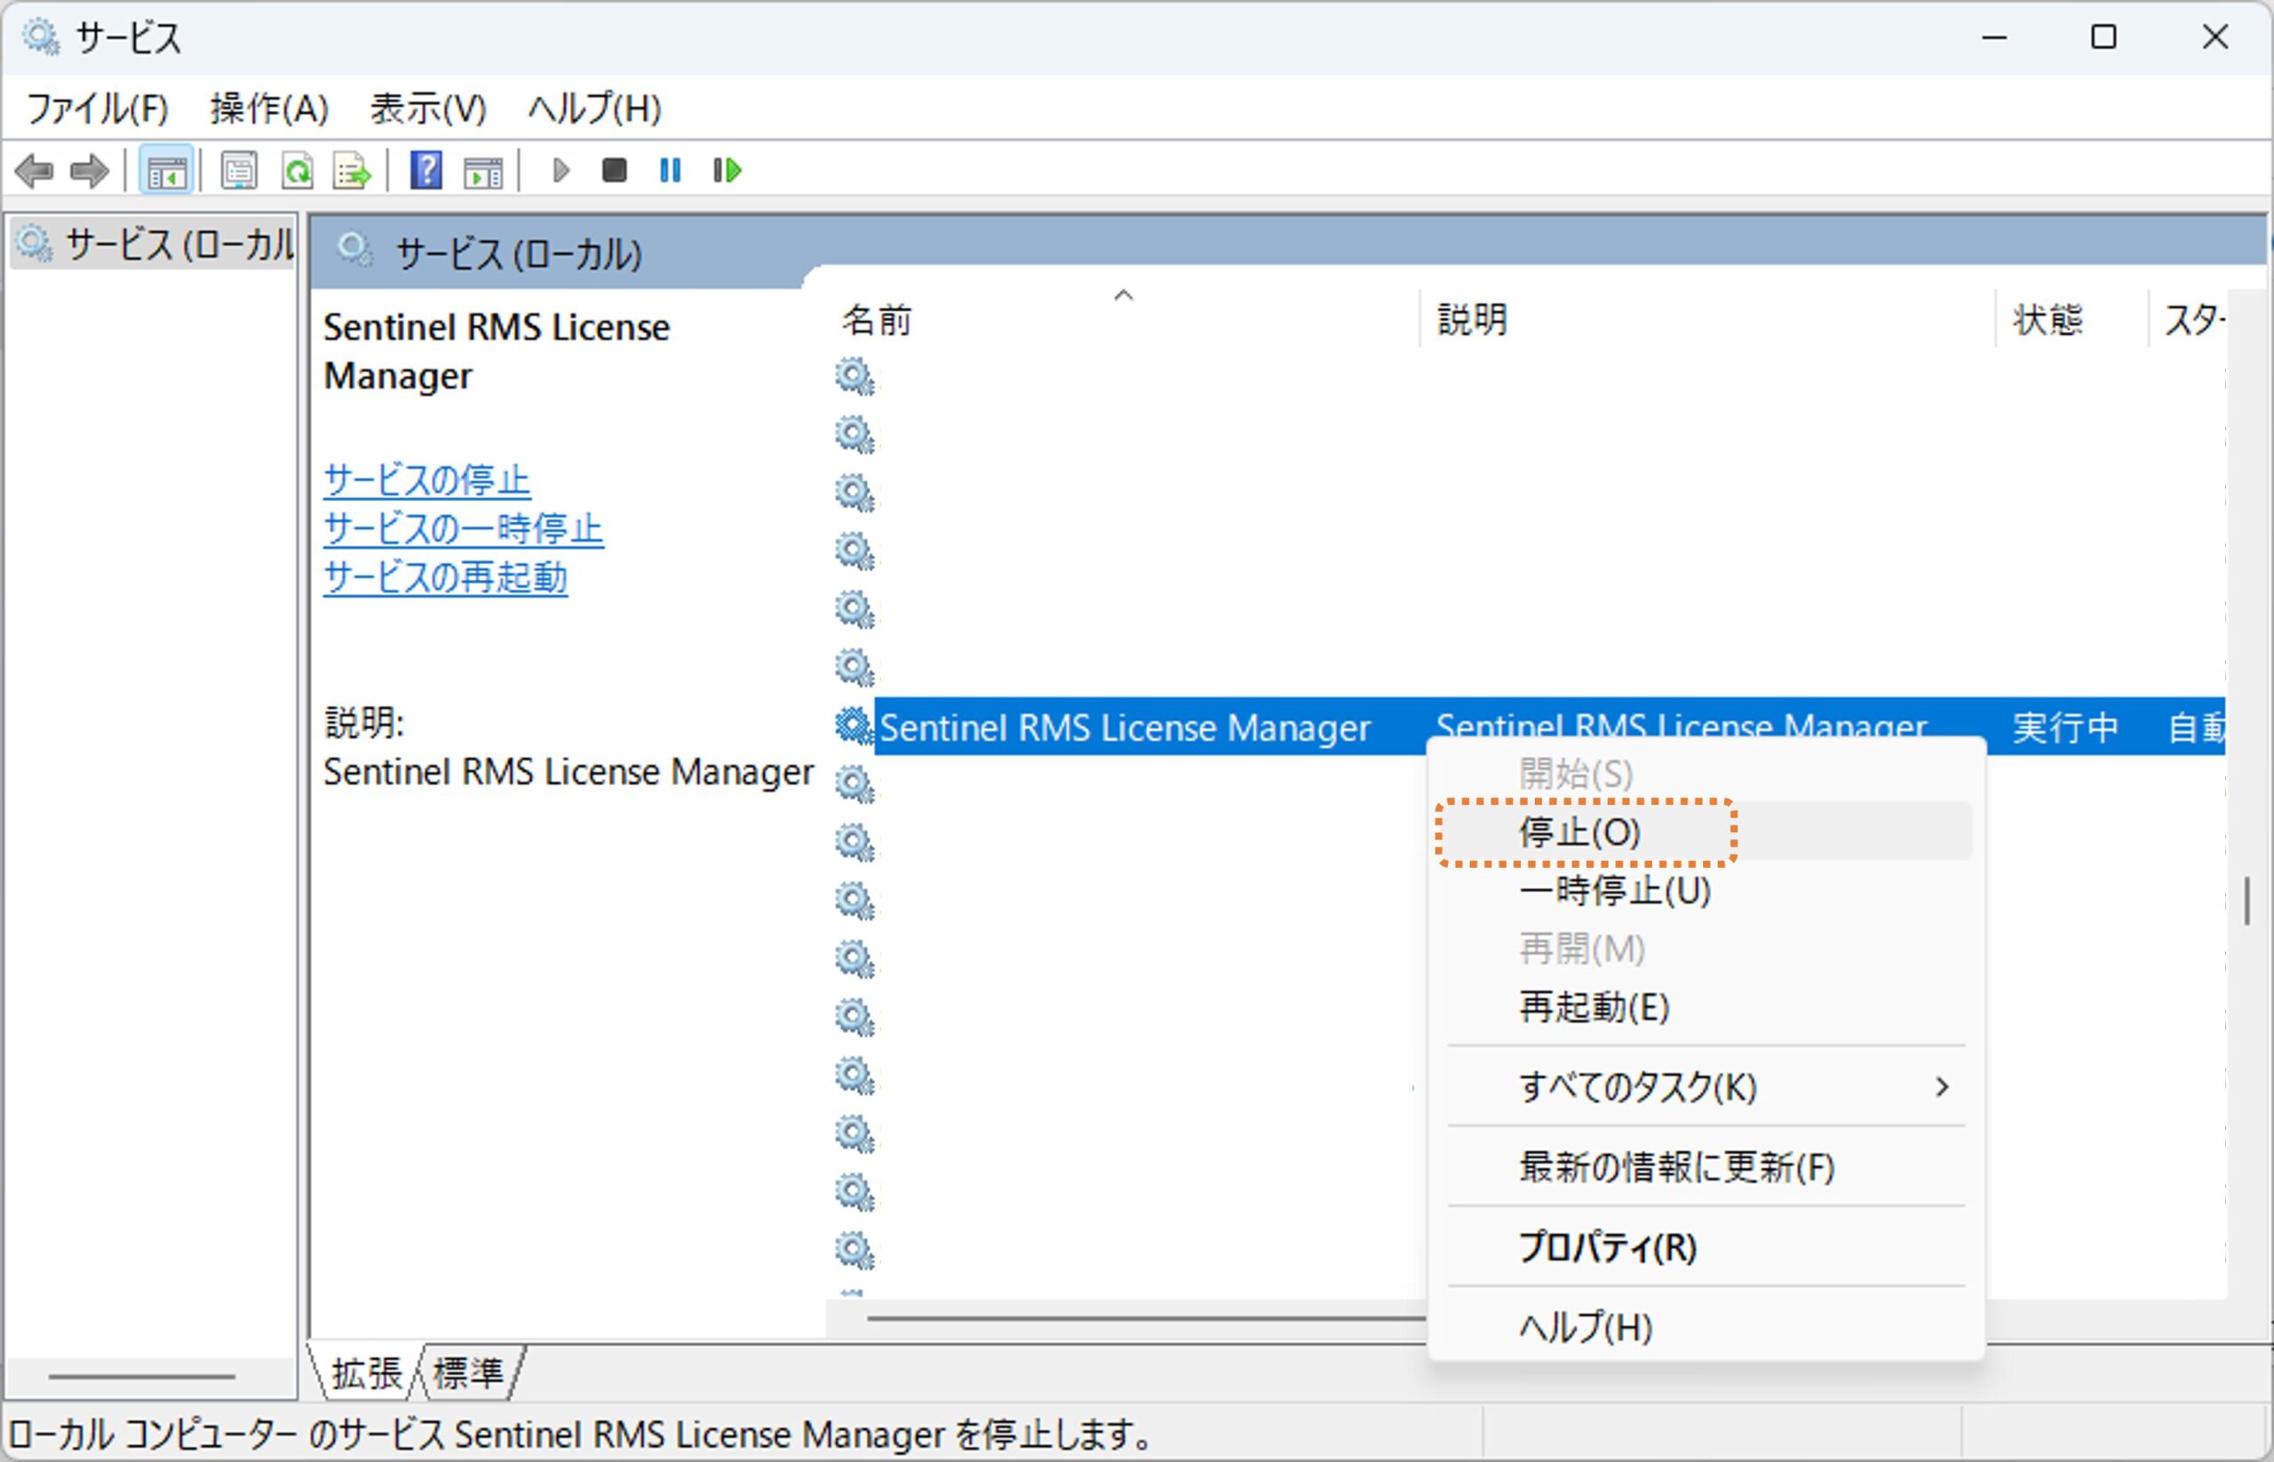Choose 一時停止(U) in the context menu
This screenshot has width=2274, height=1462.
click(x=1706, y=891)
